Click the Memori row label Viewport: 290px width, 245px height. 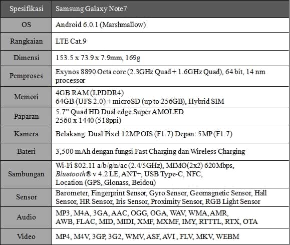tap(26, 97)
